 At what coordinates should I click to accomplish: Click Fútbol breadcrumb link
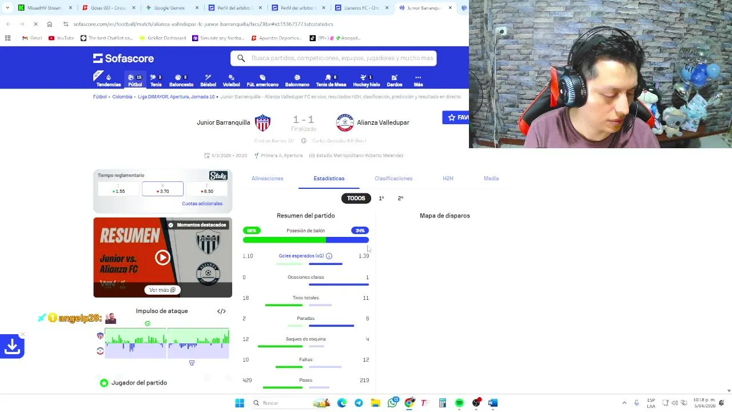click(x=100, y=97)
